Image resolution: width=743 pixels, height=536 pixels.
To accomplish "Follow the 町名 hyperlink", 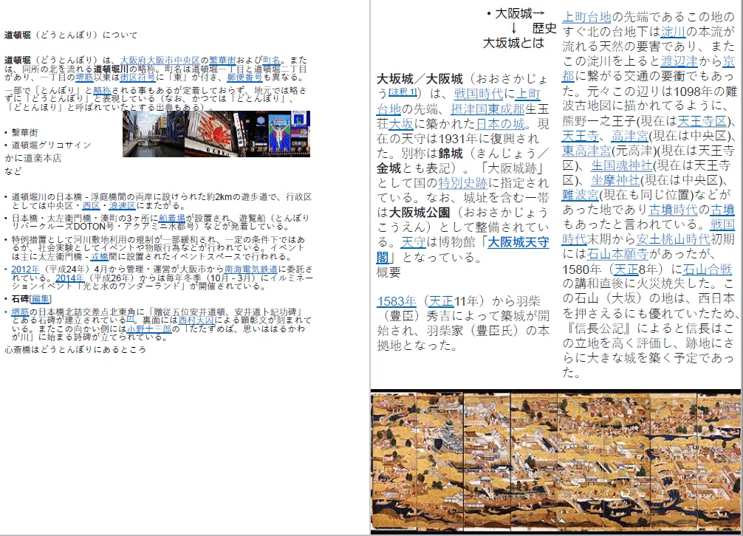I will tap(272, 60).
